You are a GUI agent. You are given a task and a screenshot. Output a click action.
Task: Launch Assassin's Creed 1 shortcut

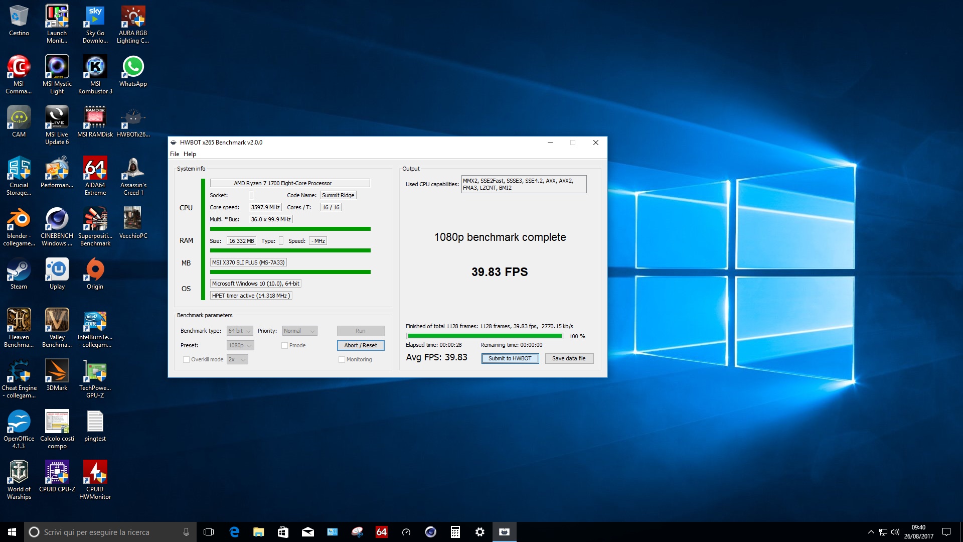(x=133, y=176)
